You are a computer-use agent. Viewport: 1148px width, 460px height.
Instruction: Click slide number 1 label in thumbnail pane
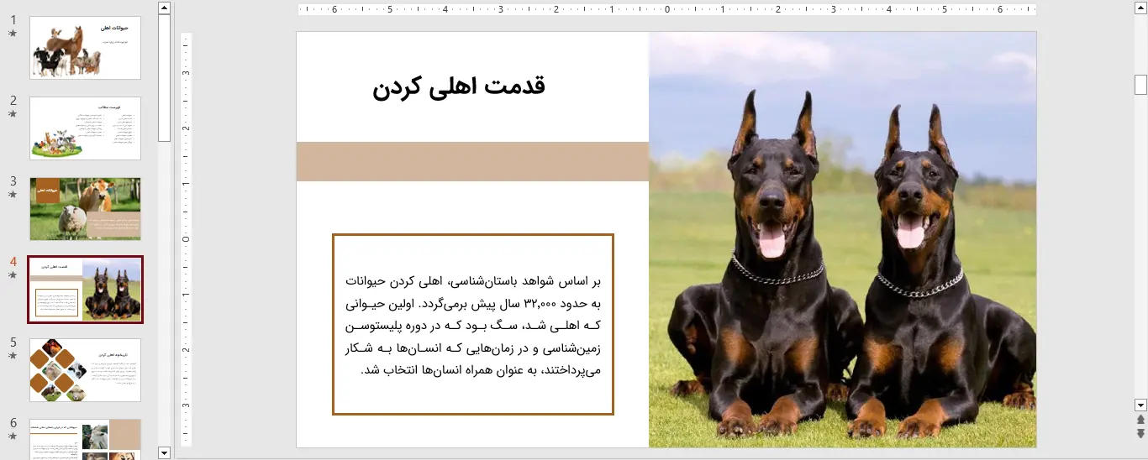(x=13, y=19)
